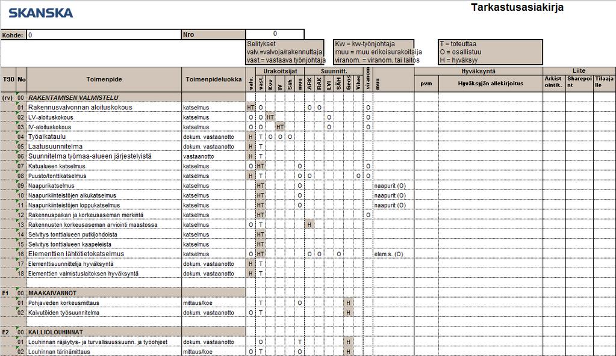Image resolution: width=616 pixels, height=356 pixels.
Task: Select the Elementtien lähtötietokatselmus cell
Action: [x=104, y=254]
